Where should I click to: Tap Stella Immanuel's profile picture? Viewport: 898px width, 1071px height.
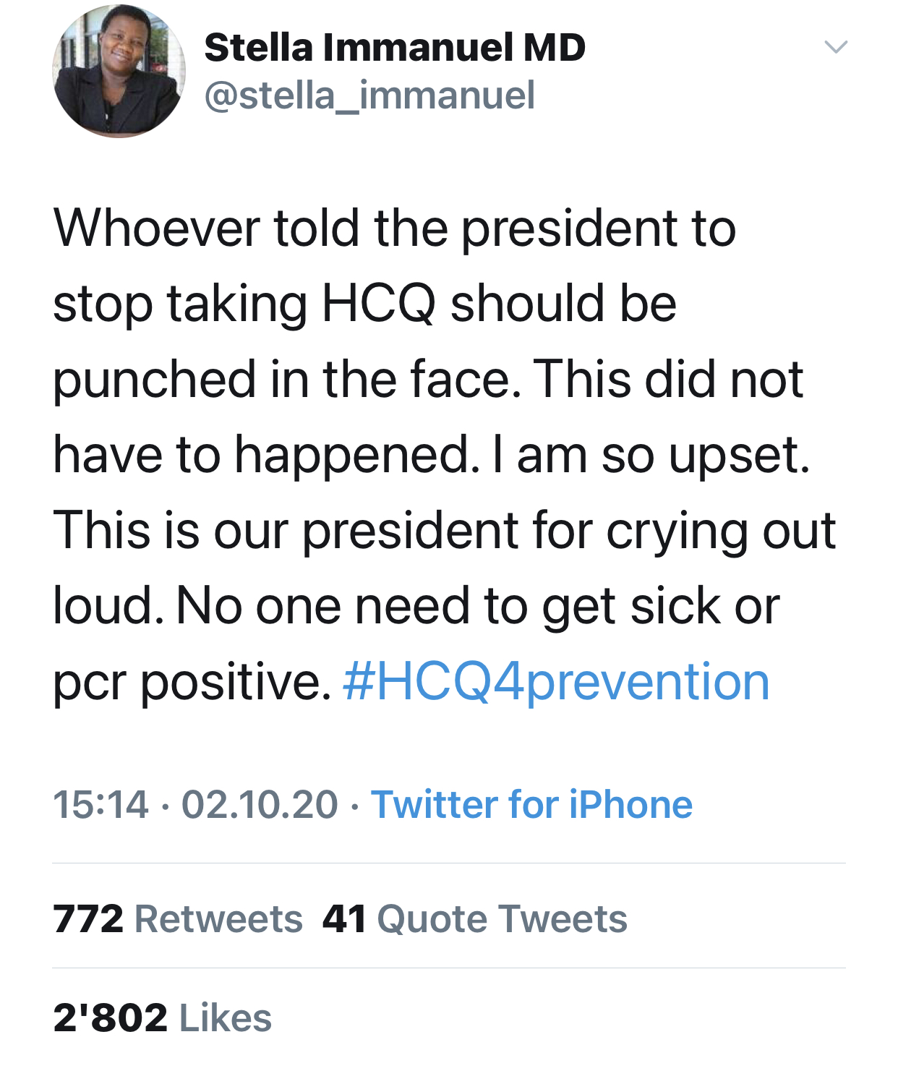[119, 71]
